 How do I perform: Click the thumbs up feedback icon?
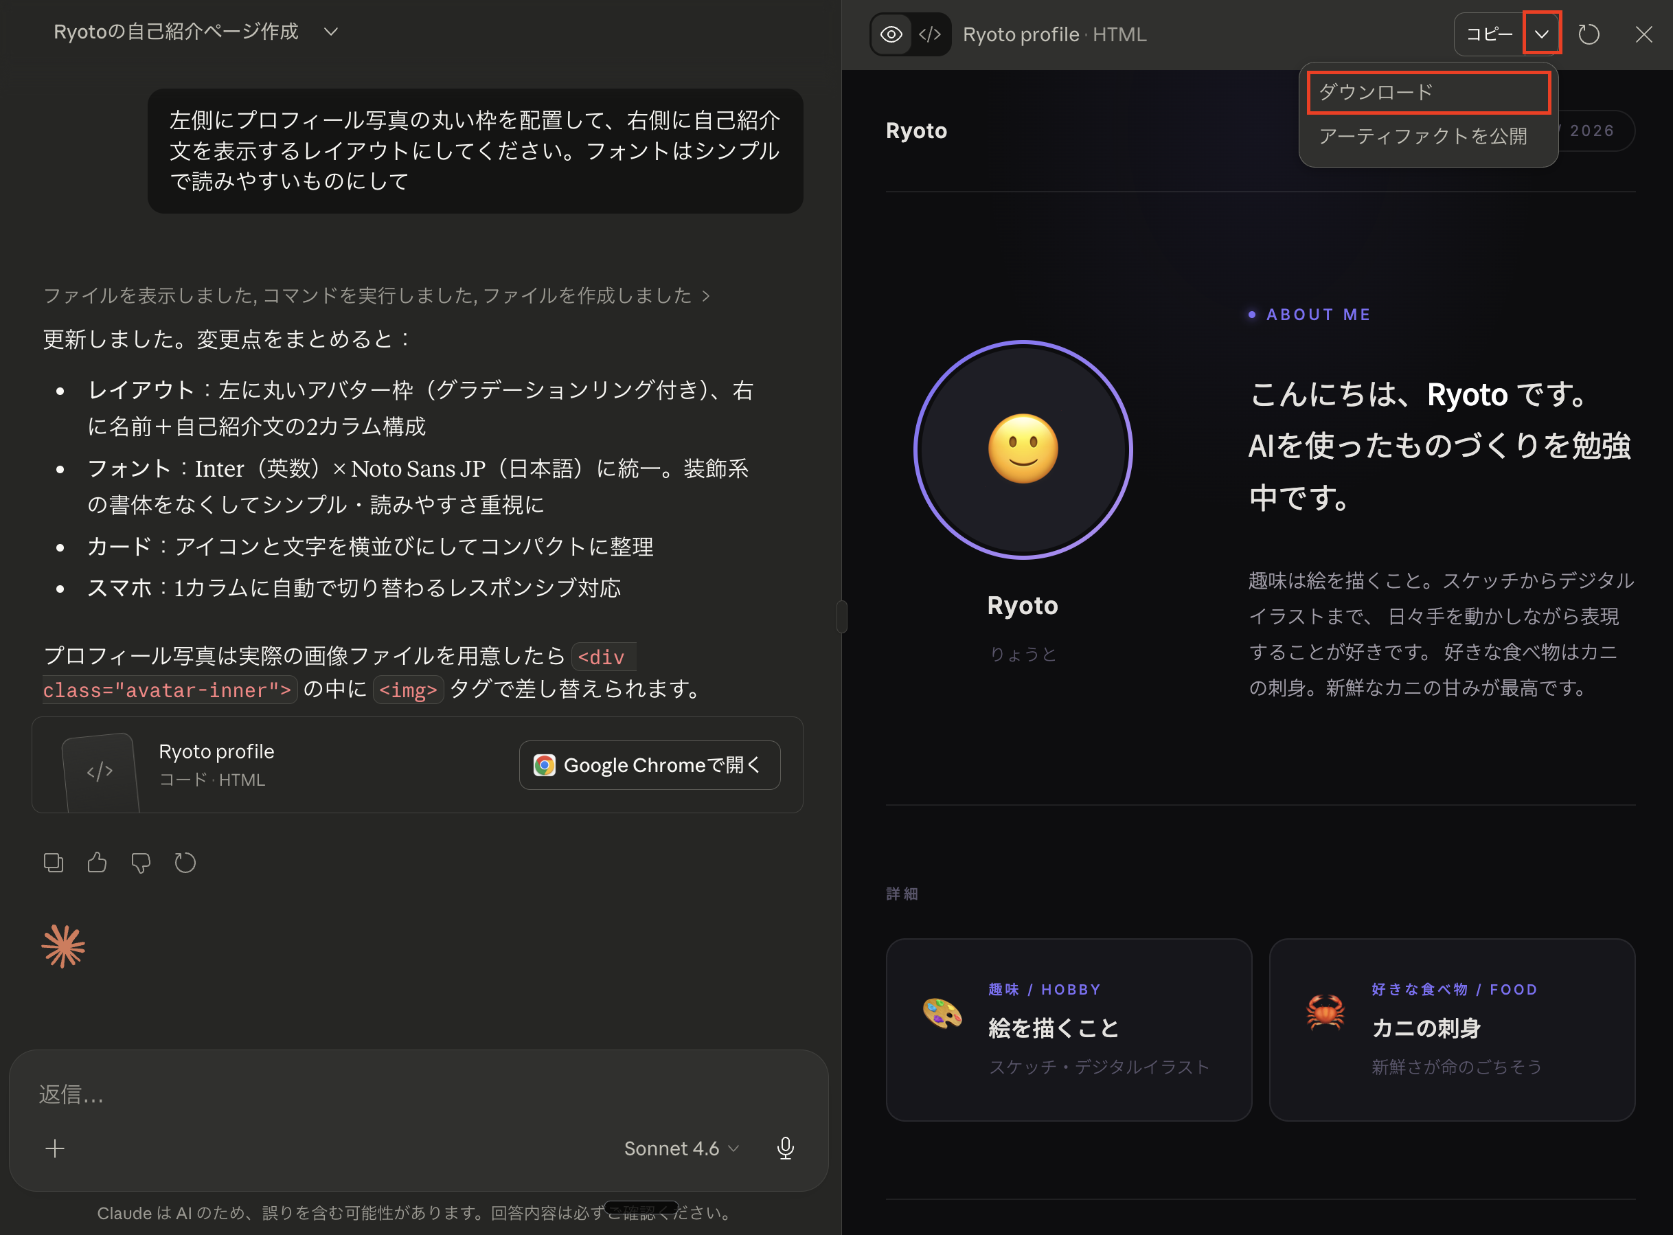click(x=98, y=863)
